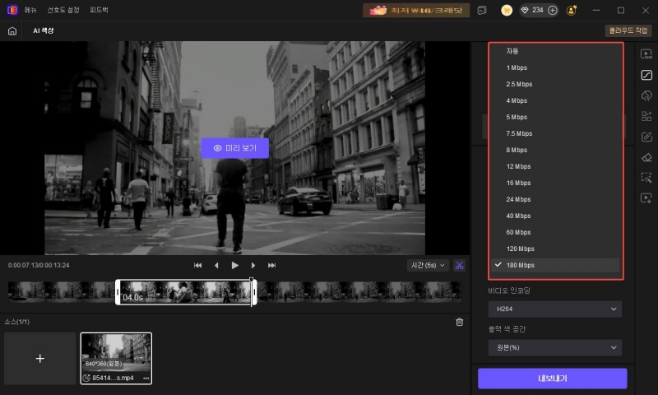The width and height of the screenshot is (658, 395).
Task: Open the squares-and-plus sidebar icon
Action: click(x=646, y=116)
